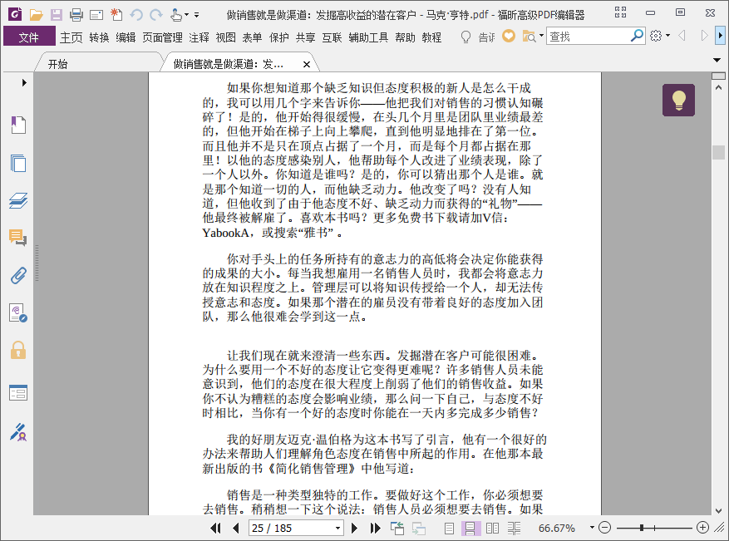Click the orange heart favorites icon
The width and height of the screenshot is (729, 541).
click(509, 36)
